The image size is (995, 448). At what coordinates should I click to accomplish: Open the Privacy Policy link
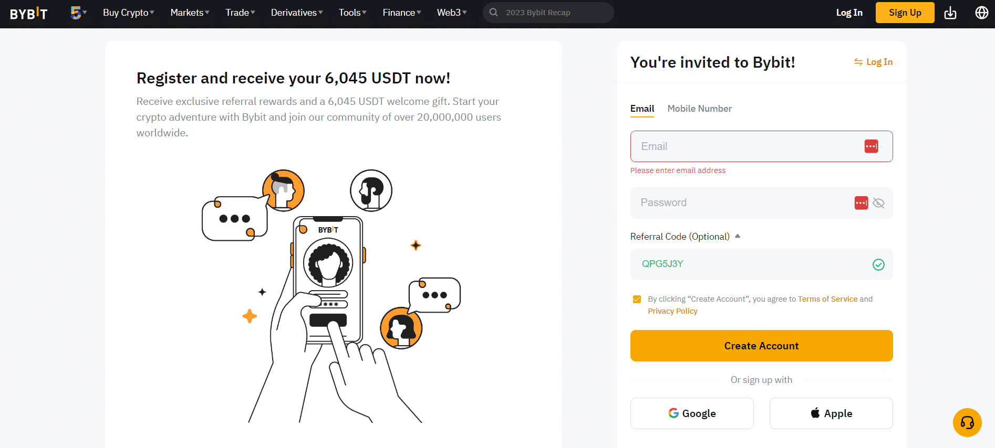tap(672, 311)
